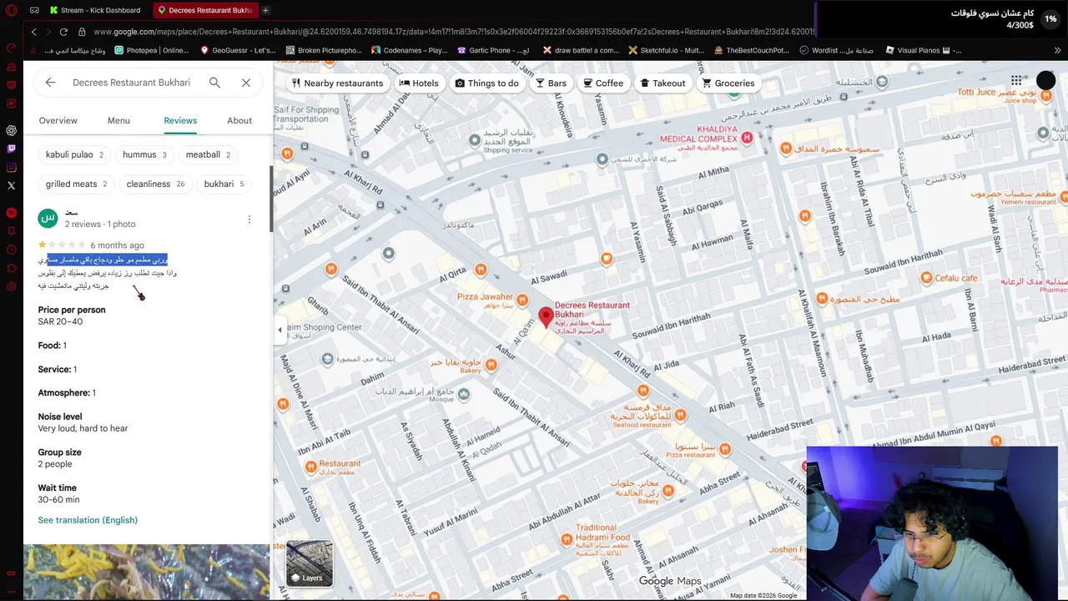The width and height of the screenshot is (1068, 601).
Task: Open the About tab
Action: tap(239, 120)
